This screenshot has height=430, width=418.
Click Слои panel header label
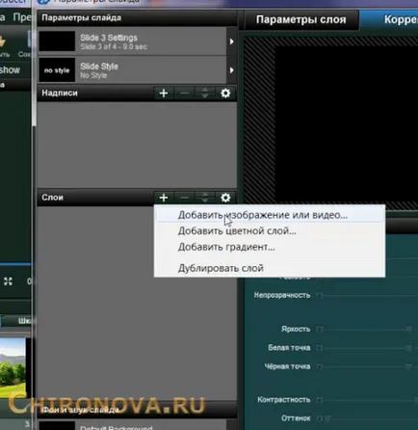point(52,198)
